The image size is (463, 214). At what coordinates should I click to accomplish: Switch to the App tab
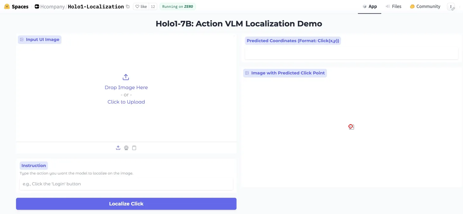[x=370, y=6]
